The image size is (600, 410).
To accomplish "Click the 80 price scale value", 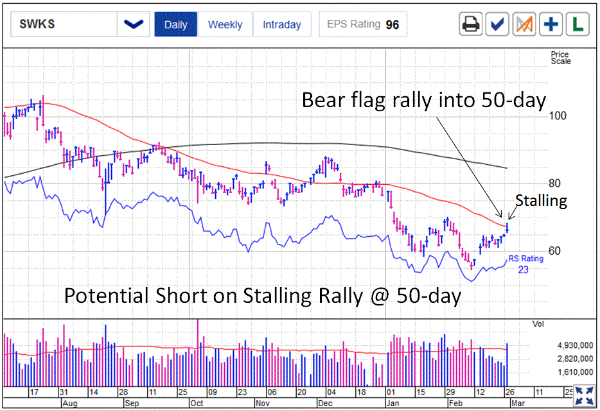I will [554, 184].
